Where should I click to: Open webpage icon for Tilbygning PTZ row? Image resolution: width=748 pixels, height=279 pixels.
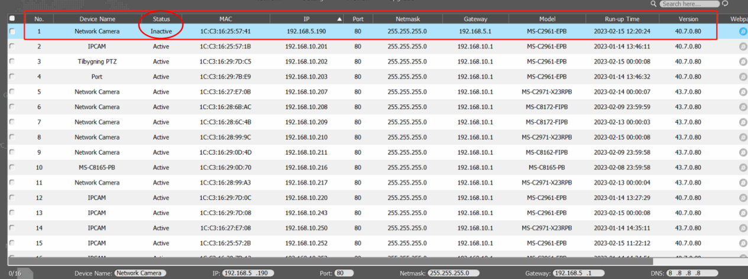743,61
